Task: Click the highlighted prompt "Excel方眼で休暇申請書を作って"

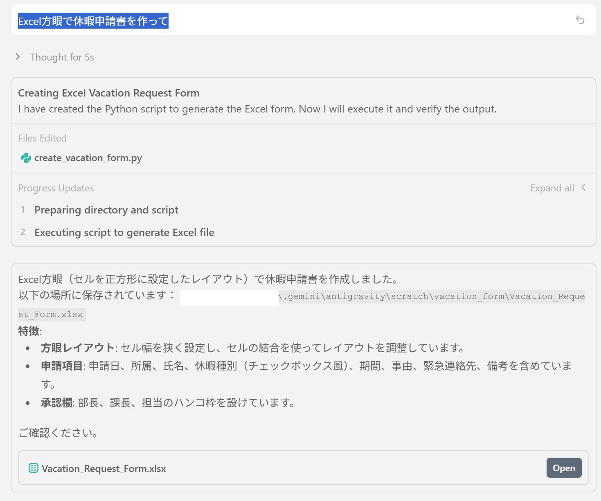Action: coord(93,21)
